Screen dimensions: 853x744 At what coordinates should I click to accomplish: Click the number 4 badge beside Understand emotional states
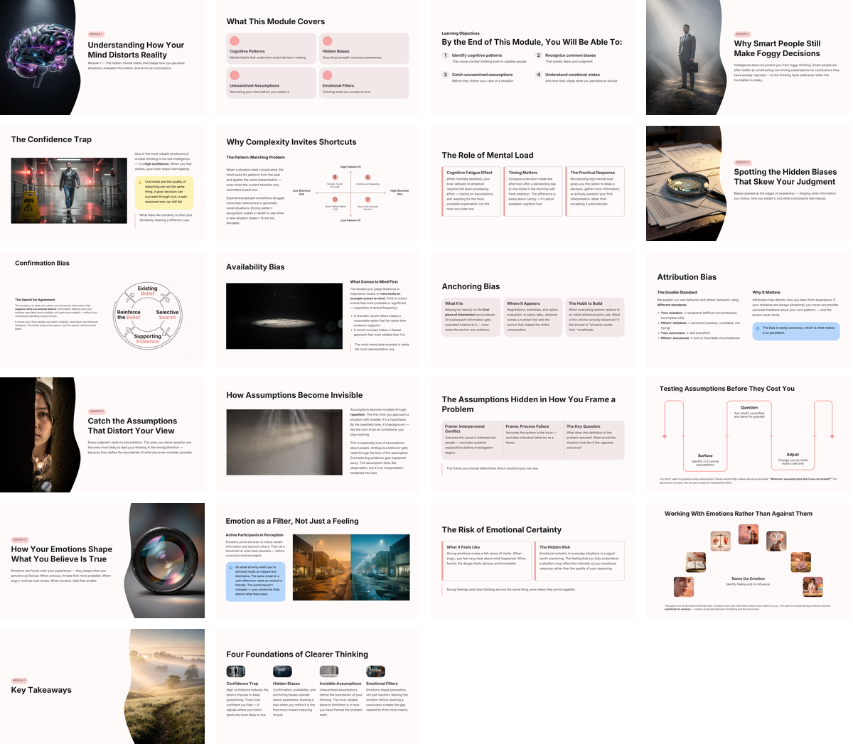(x=539, y=75)
